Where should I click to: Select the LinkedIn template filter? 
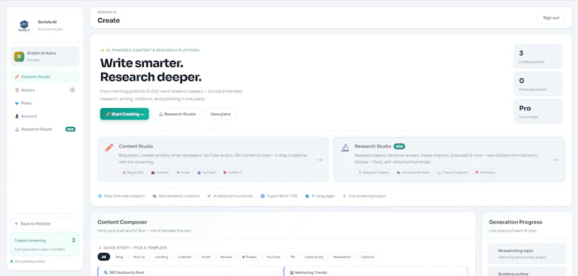click(x=185, y=257)
